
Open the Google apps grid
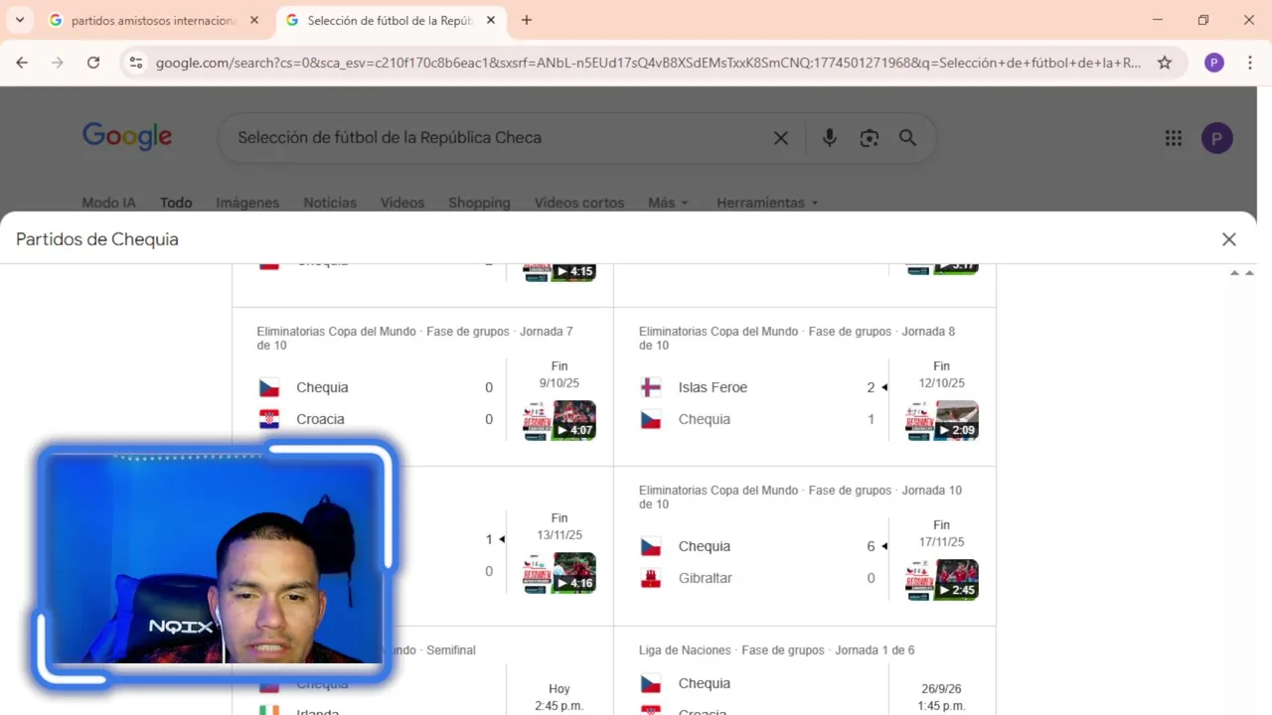click(x=1174, y=138)
